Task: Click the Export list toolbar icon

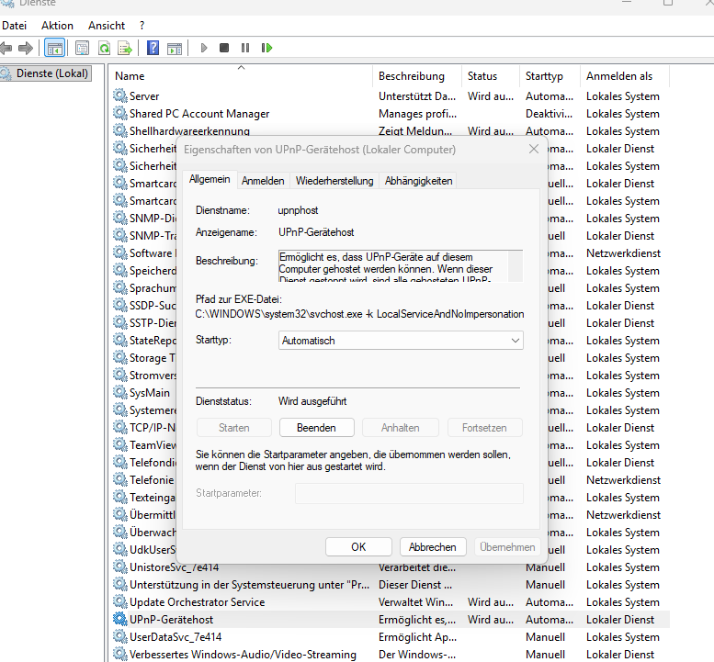Action: [125, 48]
